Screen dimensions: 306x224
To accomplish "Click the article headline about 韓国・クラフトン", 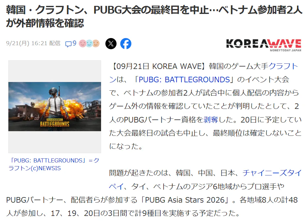I will click(154, 16).
